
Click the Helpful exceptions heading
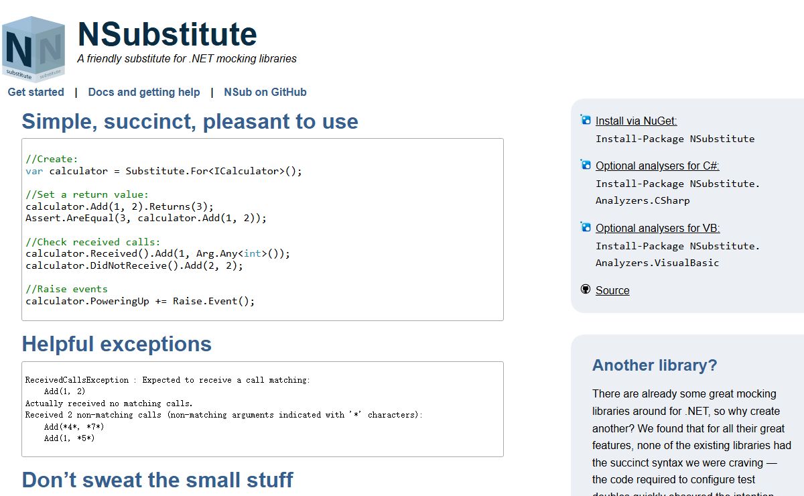(117, 344)
